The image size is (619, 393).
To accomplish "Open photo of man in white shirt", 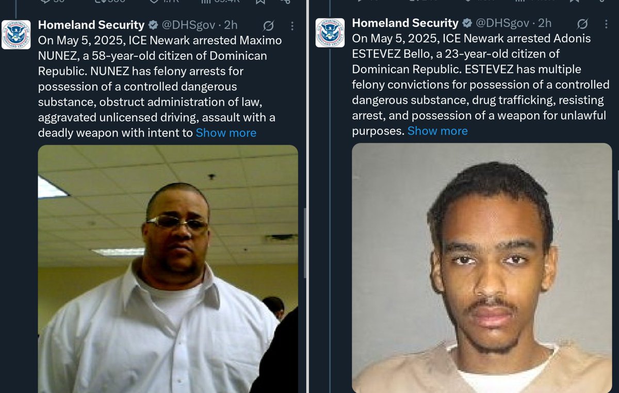I will click(x=168, y=269).
